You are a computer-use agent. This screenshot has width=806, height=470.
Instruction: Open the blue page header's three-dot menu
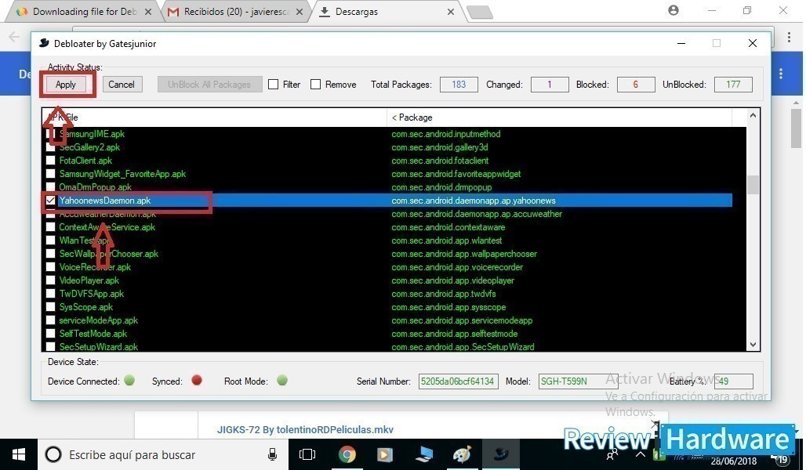click(781, 74)
